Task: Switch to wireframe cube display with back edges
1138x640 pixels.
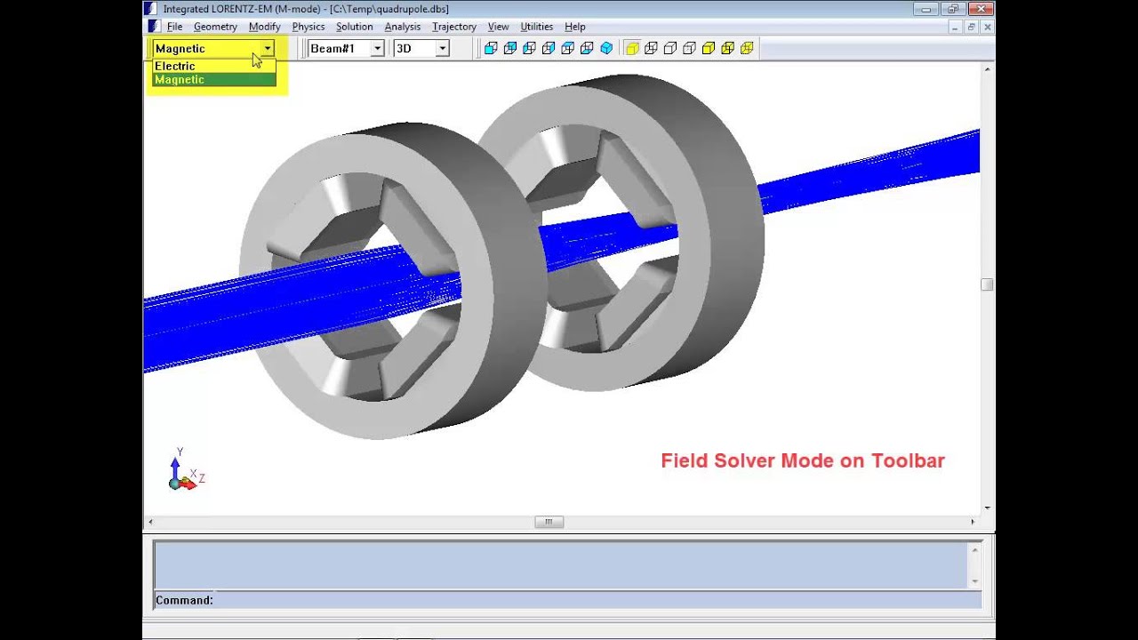Action: (651, 48)
